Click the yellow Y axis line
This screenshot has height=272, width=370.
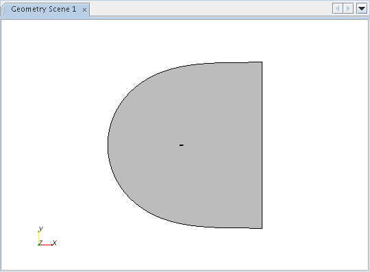pyautogui.click(x=38, y=238)
